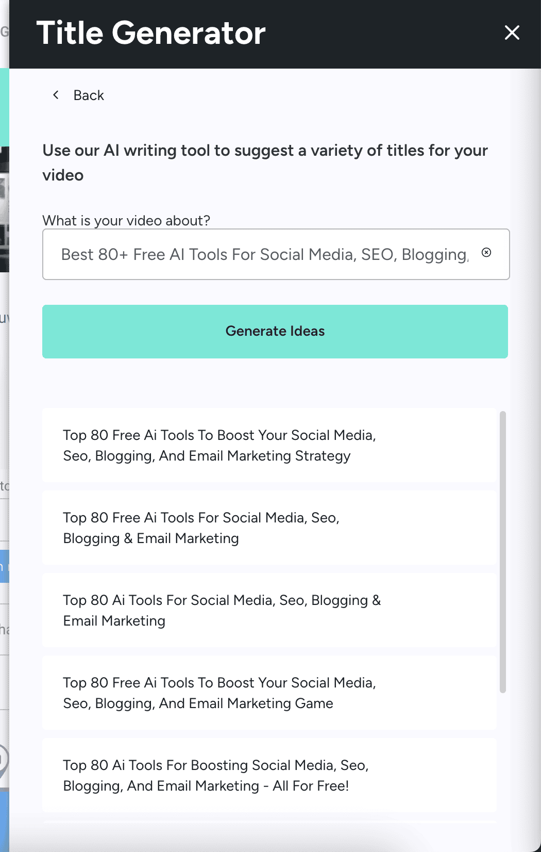
Task: Go back via the Back text link
Action: (89, 95)
